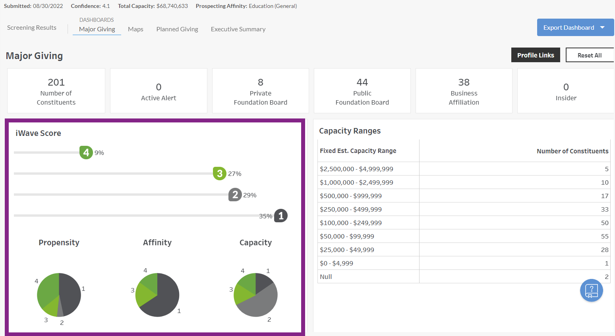Click the black score 1 badge
Image resolution: width=615 pixels, height=336 pixels.
click(280, 216)
